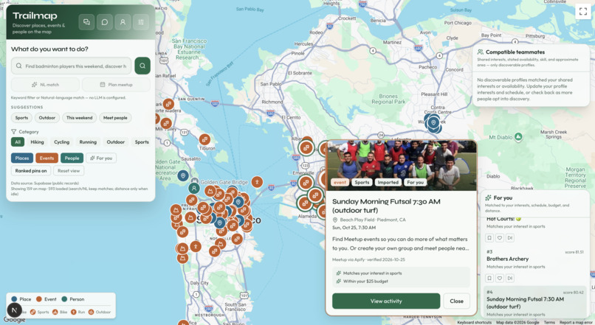Open the profile person icon in header

(x=123, y=22)
